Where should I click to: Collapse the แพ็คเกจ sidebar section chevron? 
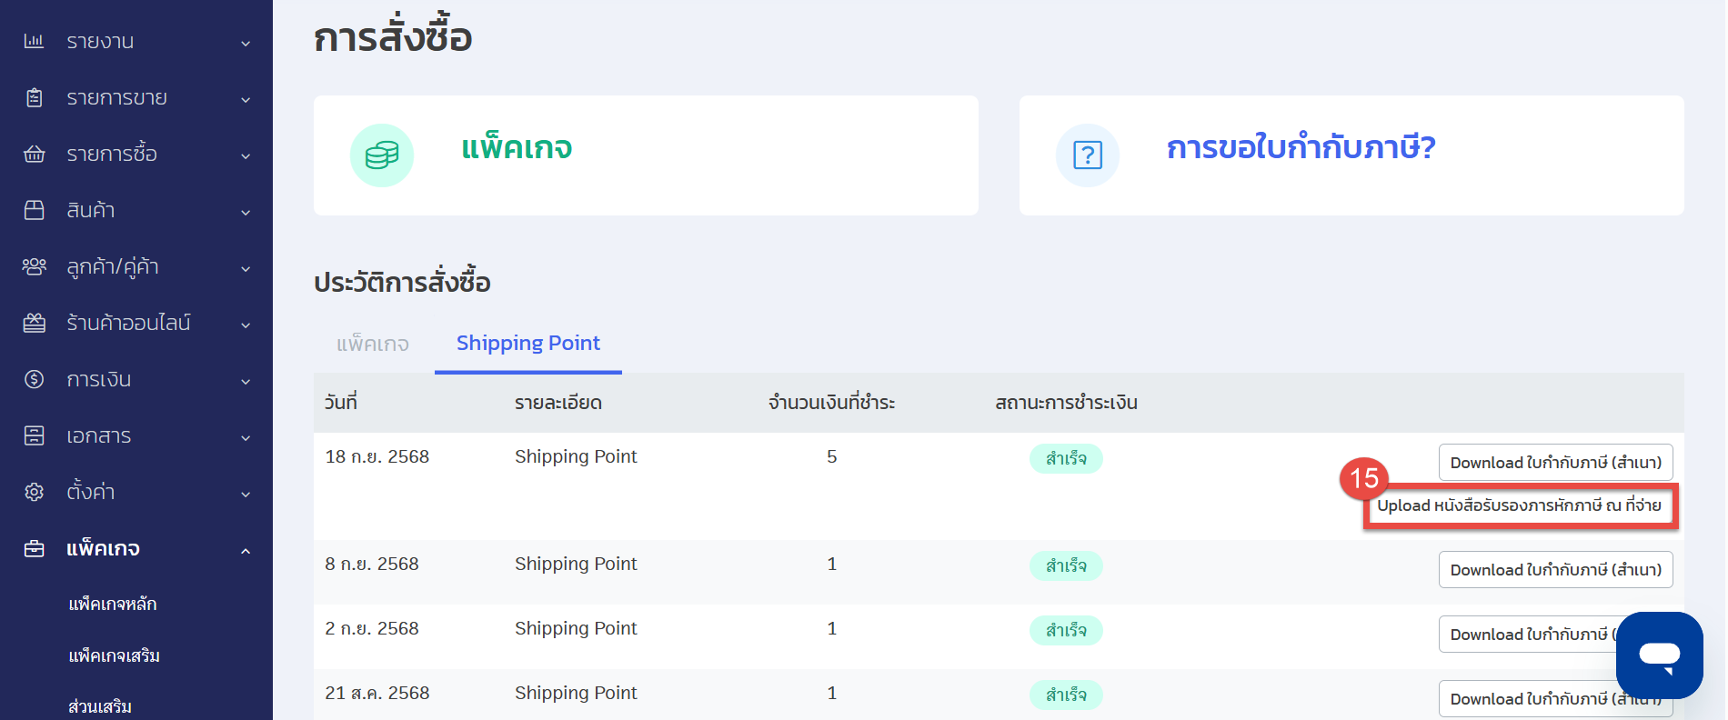[x=246, y=550]
